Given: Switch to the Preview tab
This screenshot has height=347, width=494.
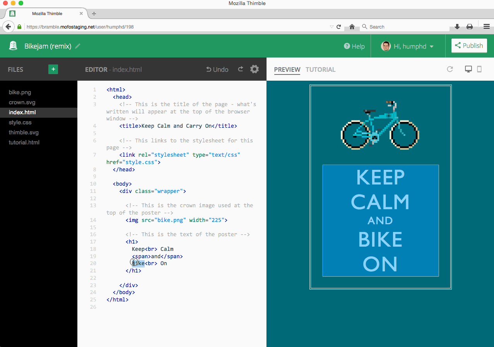Looking at the screenshot, I should (287, 69).
